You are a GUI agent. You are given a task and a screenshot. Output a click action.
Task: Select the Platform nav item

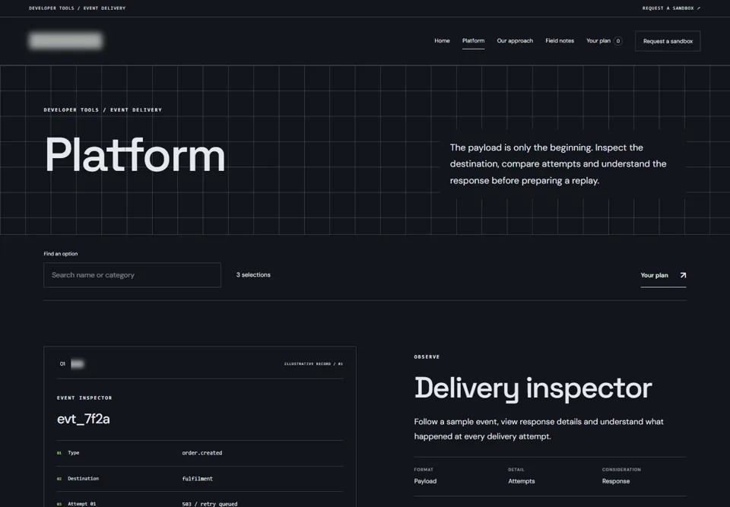[x=473, y=41]
